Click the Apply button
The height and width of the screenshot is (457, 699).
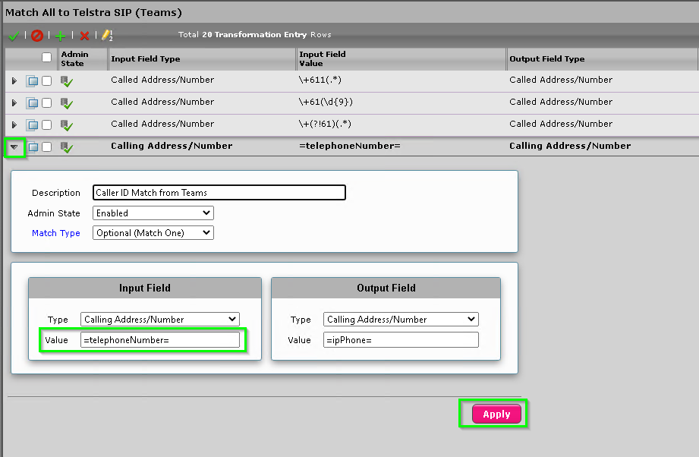496,414
